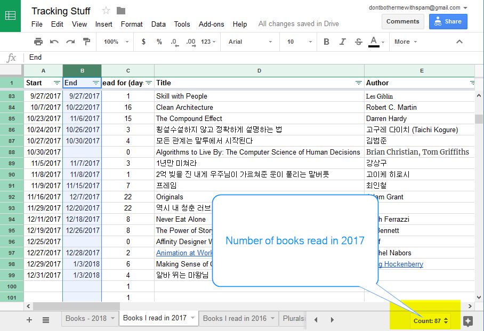This screenshot has width=484, height=331.
Task: Click the print icon in toolbar
Action: pos(38,42)
